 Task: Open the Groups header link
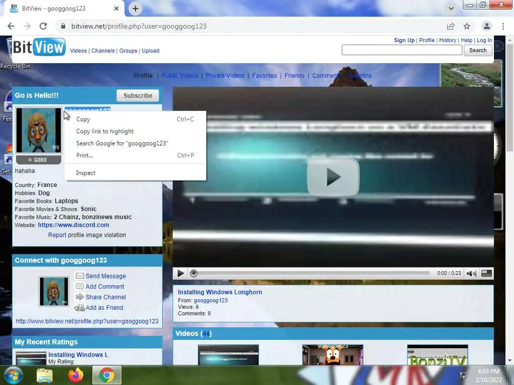[128, 51]
